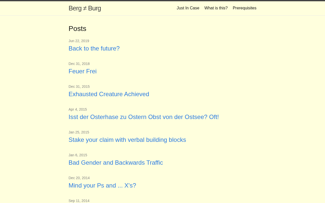
Task: Click the Apr 4, 2015 post date
Action: [x=78, y=109]
